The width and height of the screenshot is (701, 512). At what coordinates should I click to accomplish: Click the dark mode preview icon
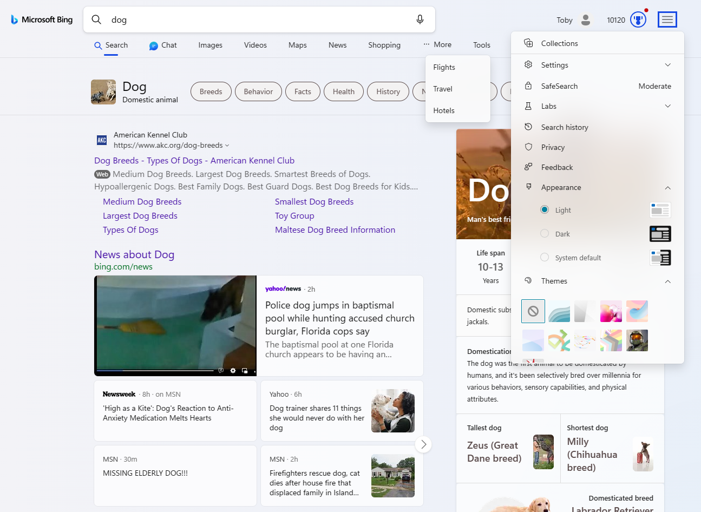click(x=660, y=234)
